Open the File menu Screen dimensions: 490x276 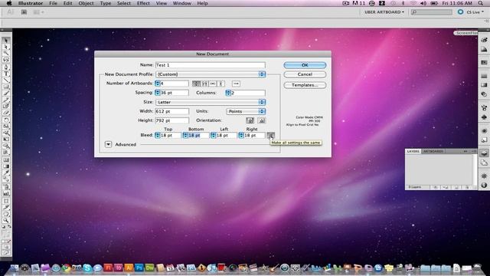(53, 3)
